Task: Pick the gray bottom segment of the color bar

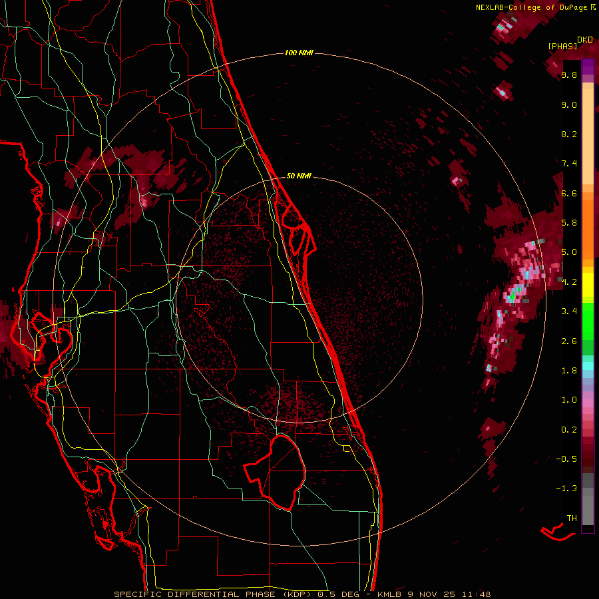Action: 588,508
